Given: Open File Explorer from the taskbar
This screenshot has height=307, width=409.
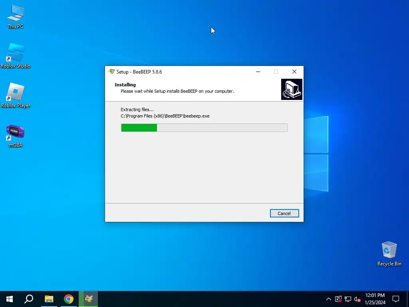Looking at the screenshot, I should pos(49,299).
